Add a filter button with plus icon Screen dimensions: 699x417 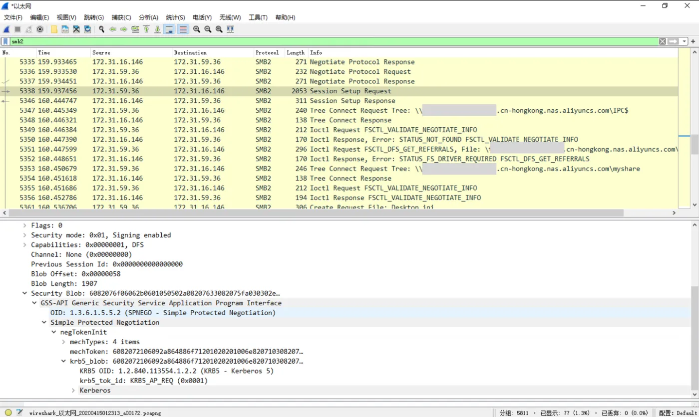(694, 41)
